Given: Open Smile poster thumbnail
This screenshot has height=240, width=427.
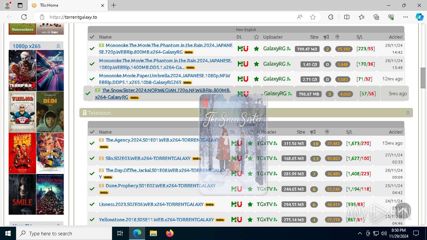Looking at the screenshot, I should 22,194.
